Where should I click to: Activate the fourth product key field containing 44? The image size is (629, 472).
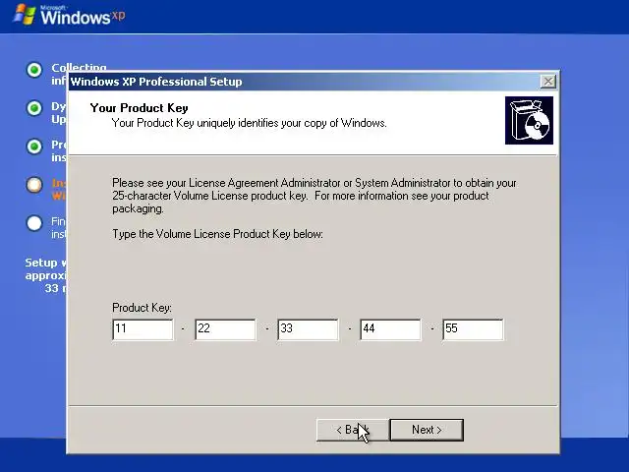coord(391,329)
